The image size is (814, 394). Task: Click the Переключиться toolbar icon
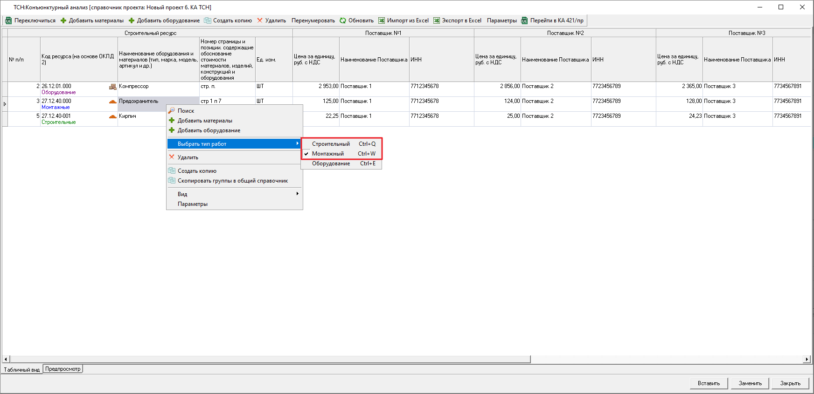8,20
